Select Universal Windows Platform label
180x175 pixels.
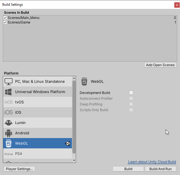pyautogui.click(x=40, y=92)
